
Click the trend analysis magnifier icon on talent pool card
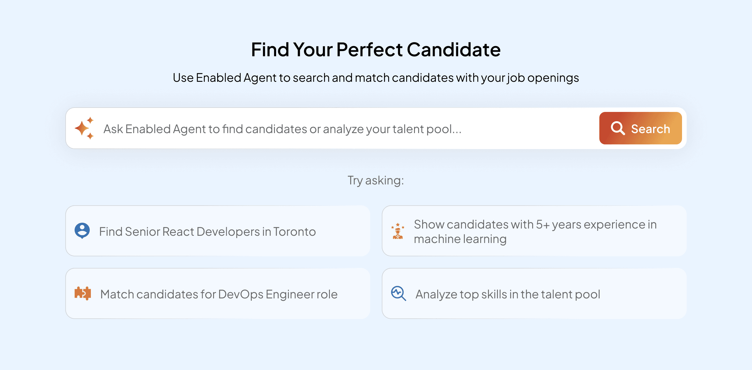click(398, 294)
